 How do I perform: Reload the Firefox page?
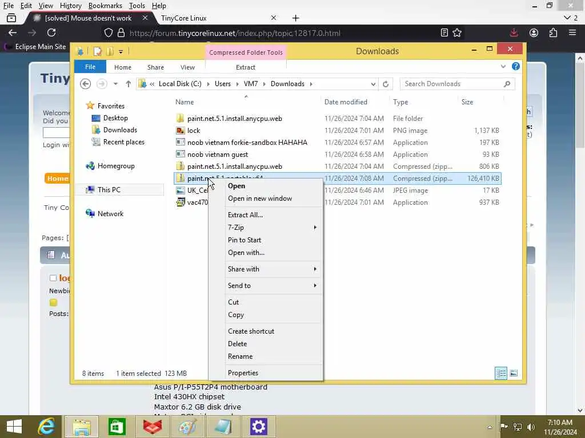[x=51, y=33]
